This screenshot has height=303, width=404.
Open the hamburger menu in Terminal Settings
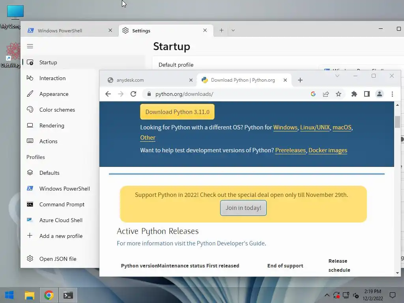[30, 46]
